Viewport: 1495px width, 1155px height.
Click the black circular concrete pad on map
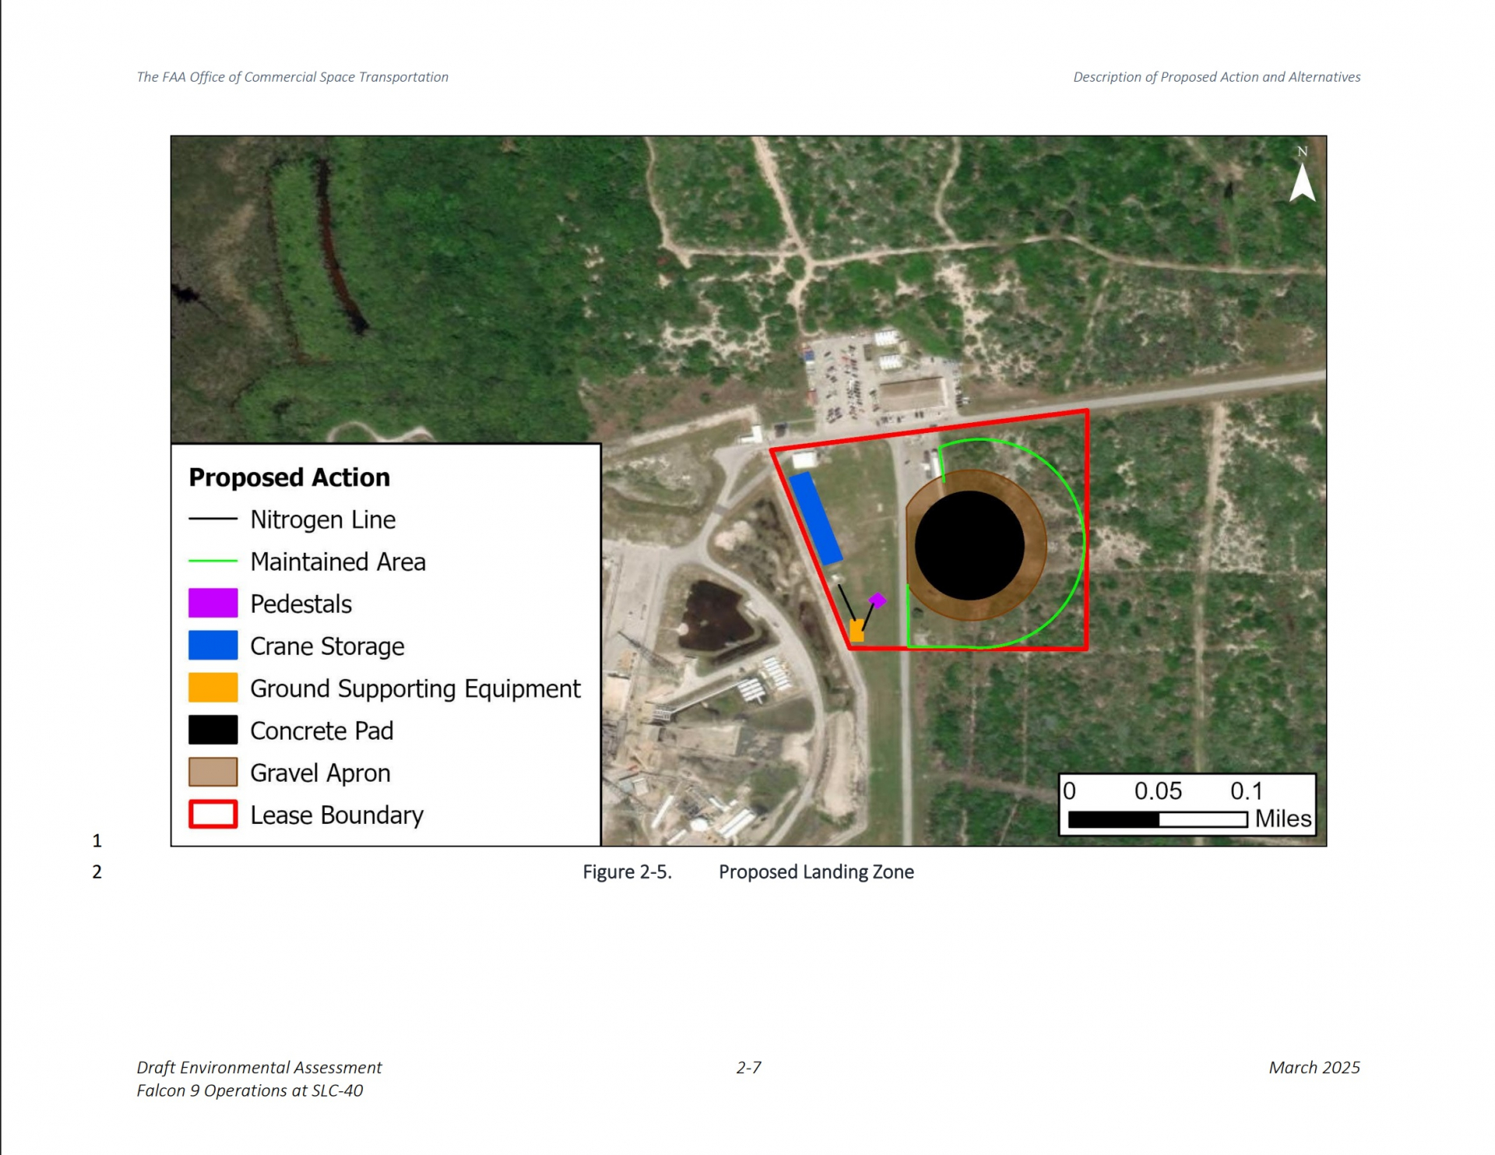tap(969, 545)
